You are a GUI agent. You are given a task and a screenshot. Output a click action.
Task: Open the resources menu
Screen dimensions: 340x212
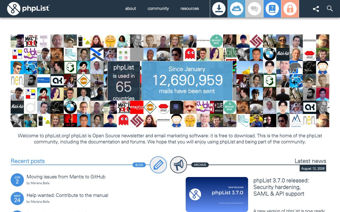[190, 8]
